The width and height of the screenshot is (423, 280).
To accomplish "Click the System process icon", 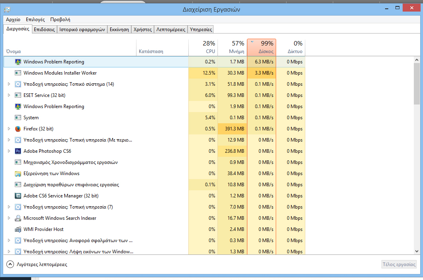I will click(x=18, y=118).
